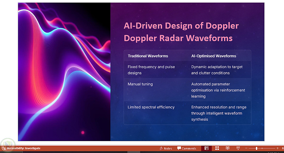
Task: Switch to Slide Sorter view icon
Action: click(217, 148)
